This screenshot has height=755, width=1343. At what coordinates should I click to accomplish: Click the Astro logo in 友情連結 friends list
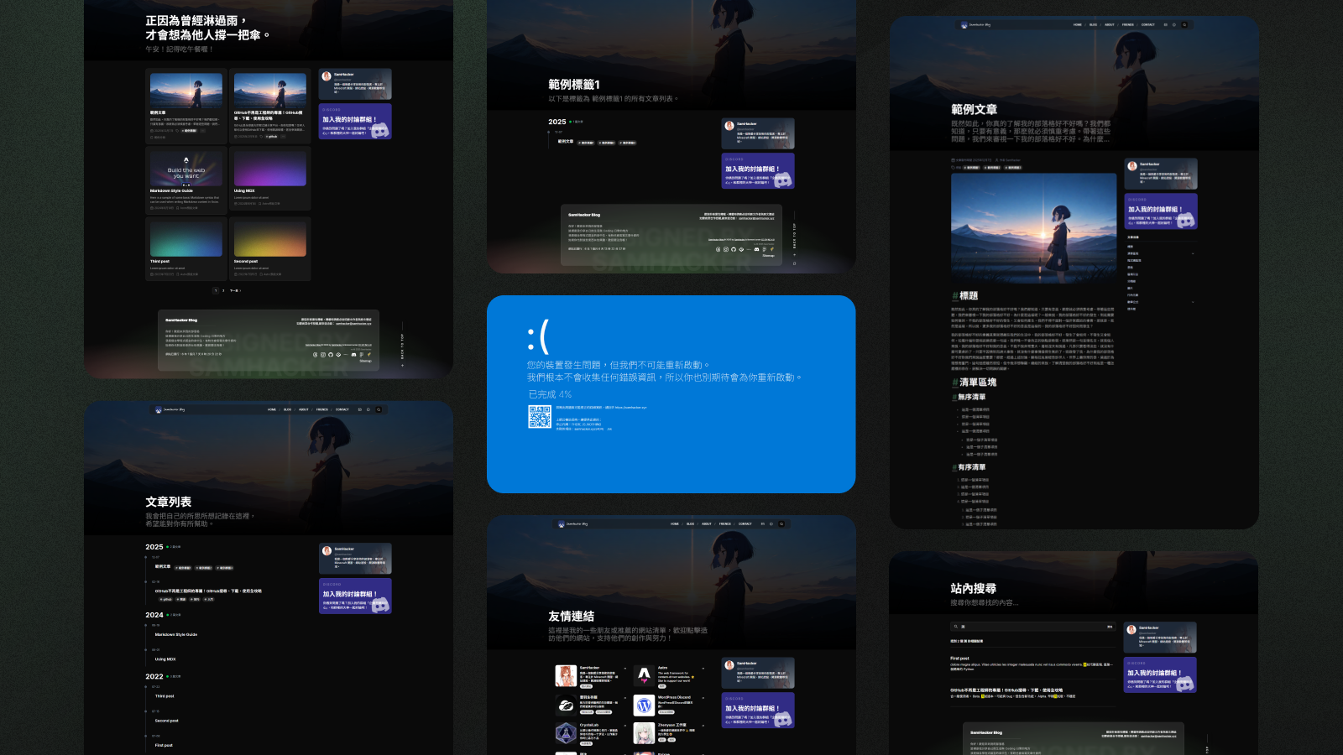point(644,676)
